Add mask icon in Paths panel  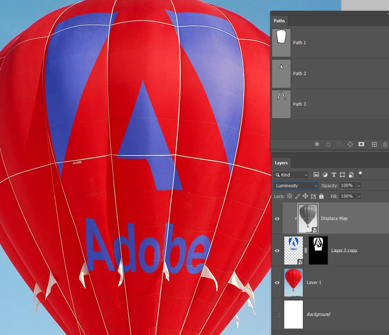[x=361, y=144]
